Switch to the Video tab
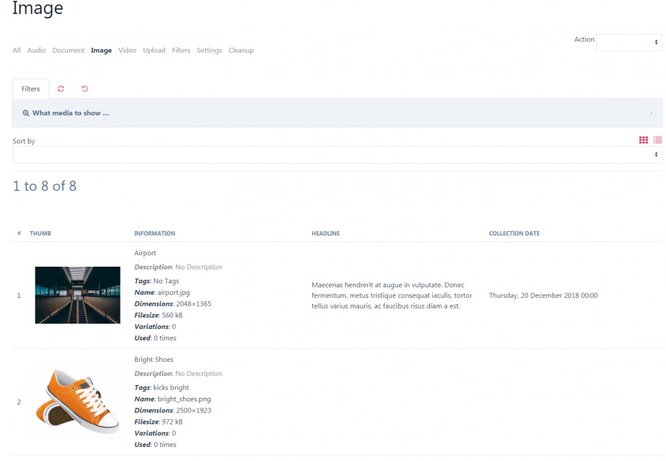This screenshot has height=461, width=666. click(127, 50)
